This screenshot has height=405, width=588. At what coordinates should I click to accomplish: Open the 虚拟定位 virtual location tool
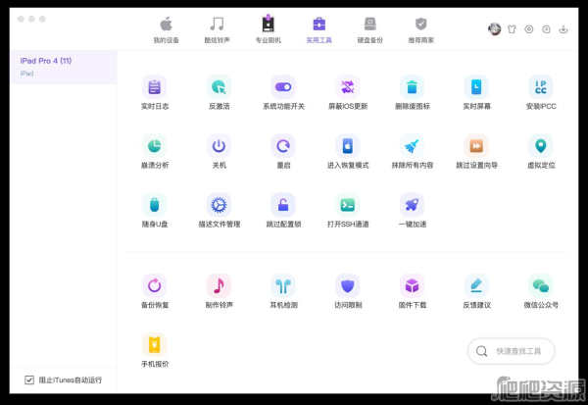[x=541, y=146]
